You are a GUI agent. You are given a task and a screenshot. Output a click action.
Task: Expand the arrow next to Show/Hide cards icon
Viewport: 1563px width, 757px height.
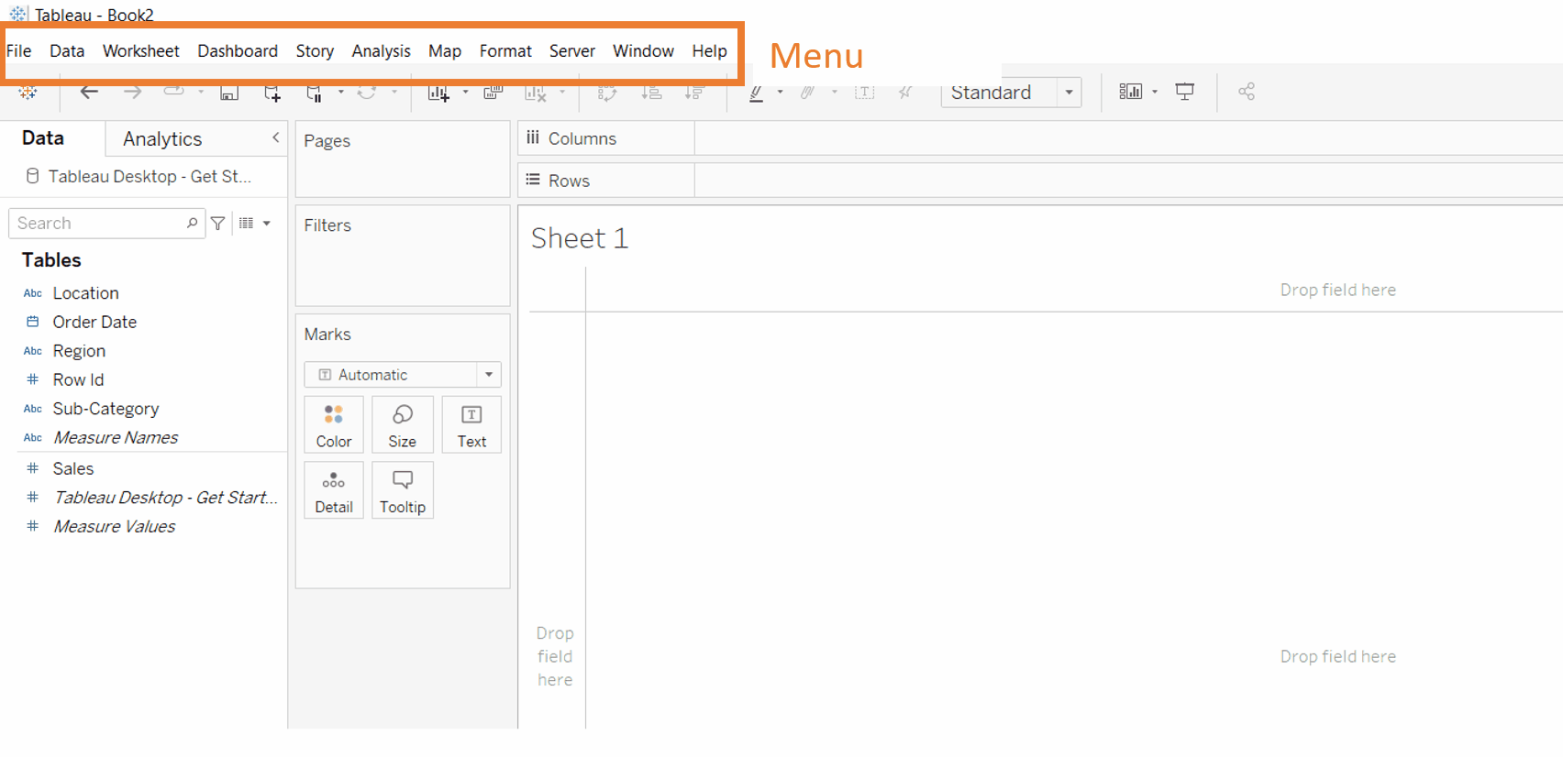coord(1155,92)
